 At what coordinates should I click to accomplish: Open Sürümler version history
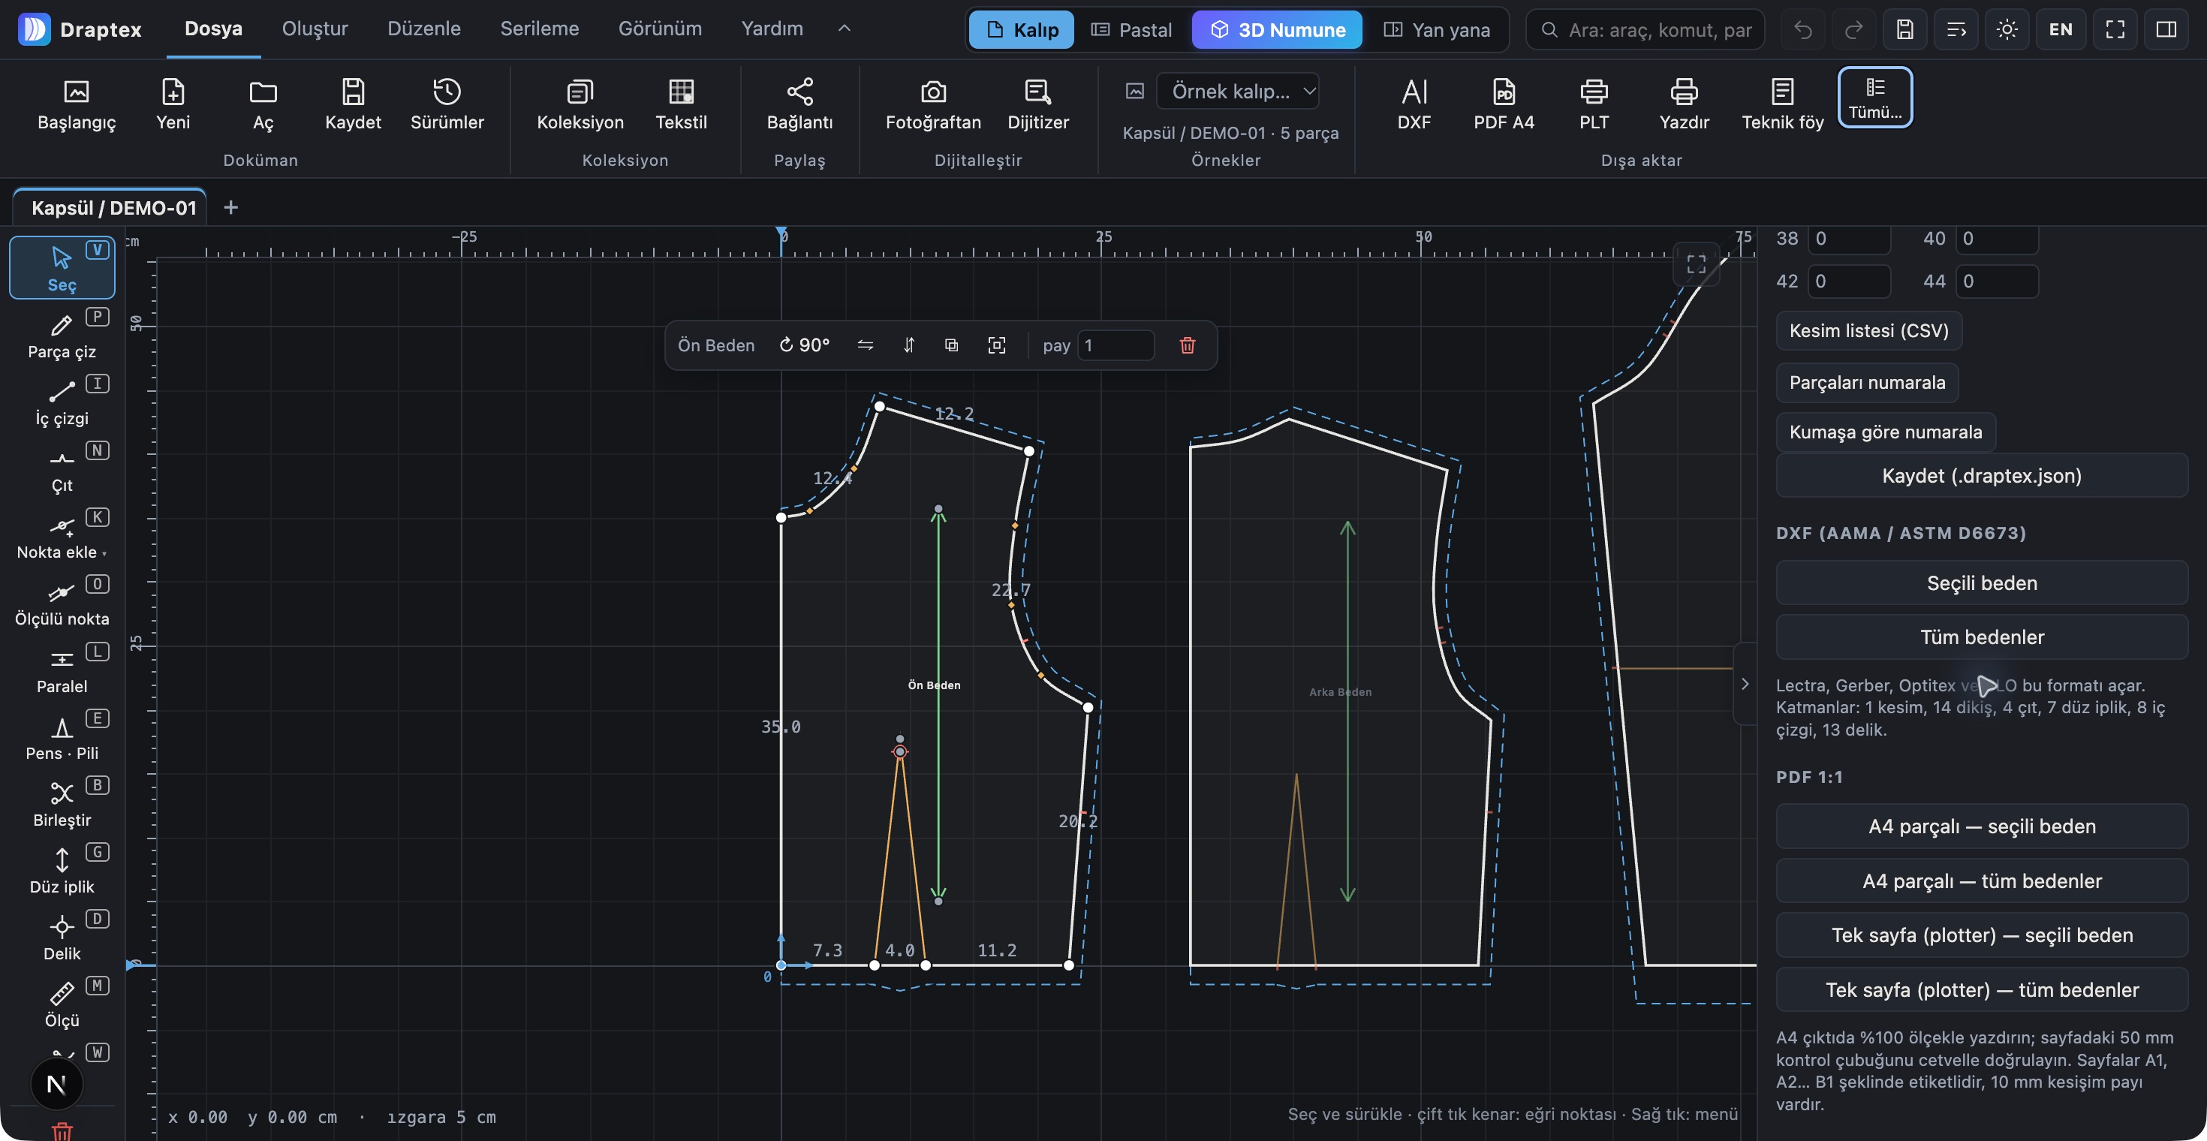pos(447,104)
